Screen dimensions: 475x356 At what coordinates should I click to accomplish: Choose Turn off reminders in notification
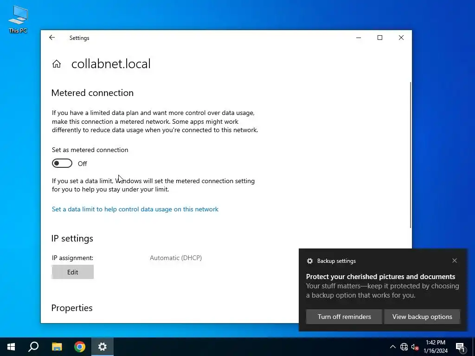tap(344, 317)
